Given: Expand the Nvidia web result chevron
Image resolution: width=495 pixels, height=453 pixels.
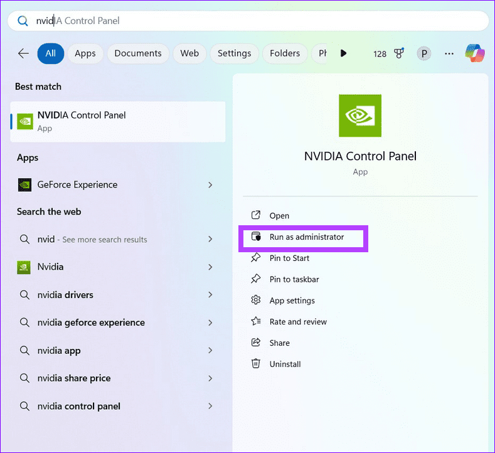Looking at the screenshot, I should (x=210, y=267).
